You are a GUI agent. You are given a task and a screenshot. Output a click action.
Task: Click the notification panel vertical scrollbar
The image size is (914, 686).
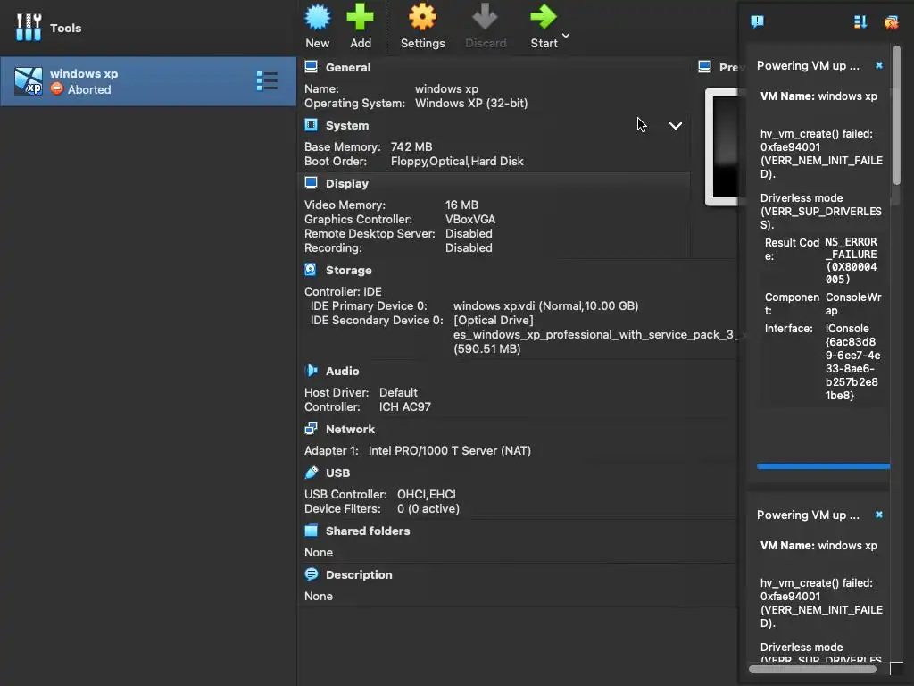click(897, 115)
